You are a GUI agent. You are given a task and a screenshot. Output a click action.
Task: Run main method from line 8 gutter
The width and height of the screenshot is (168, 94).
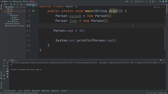[33, 11]
